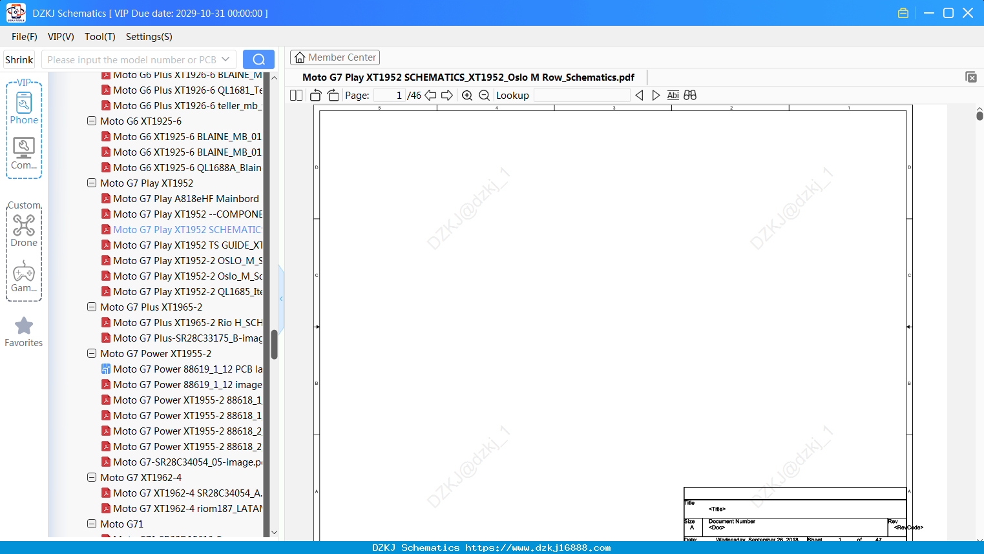Open Moto G7 Play A818eHF Mainbord file
This screenshot has width=984, height=554.
[x=180, y=198]
